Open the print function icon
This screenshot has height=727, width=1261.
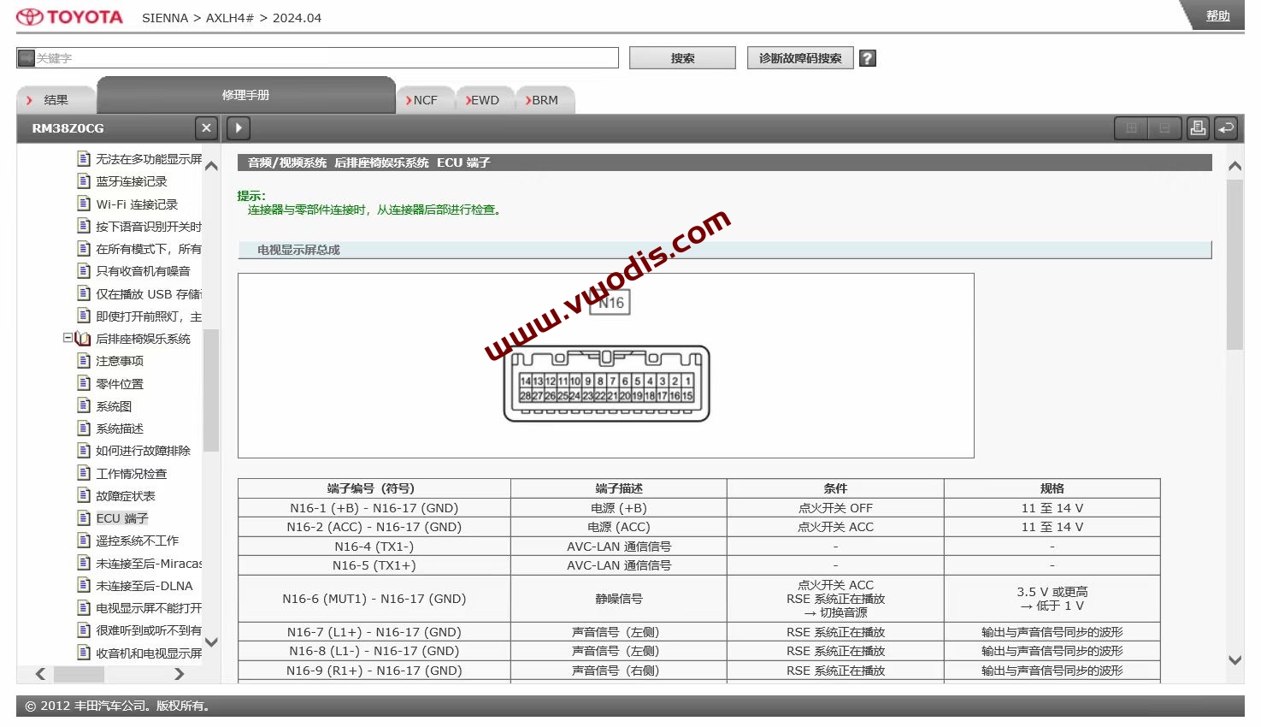tap(1197, 127)
